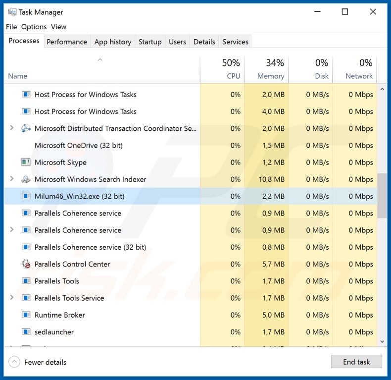Minimize the Task Manager window

click(x=317, y=11)
